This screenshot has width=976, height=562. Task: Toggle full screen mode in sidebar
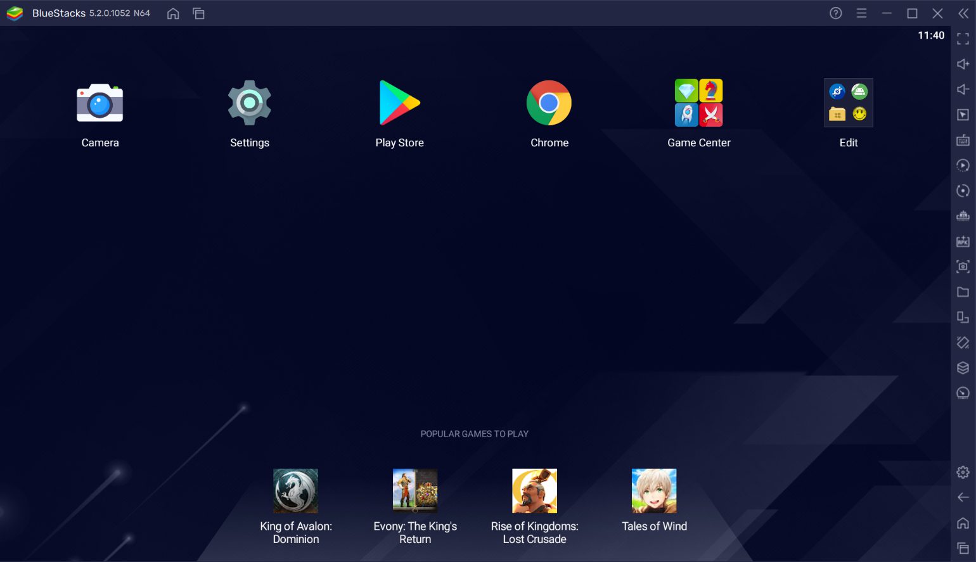(963, 39)
